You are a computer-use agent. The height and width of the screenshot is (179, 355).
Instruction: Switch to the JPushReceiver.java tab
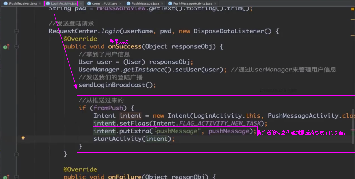click(x=22, y=3)
